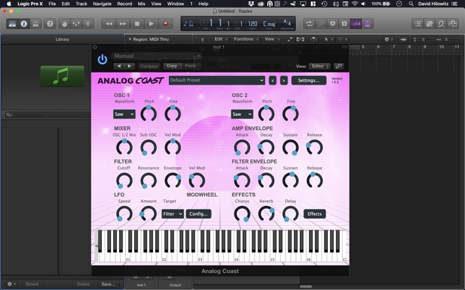Image resolution: width=465 pixels, height=290 pixels.
Task: Start recording with the Record button
Action: pyautogui.click(x=165, y=24)
